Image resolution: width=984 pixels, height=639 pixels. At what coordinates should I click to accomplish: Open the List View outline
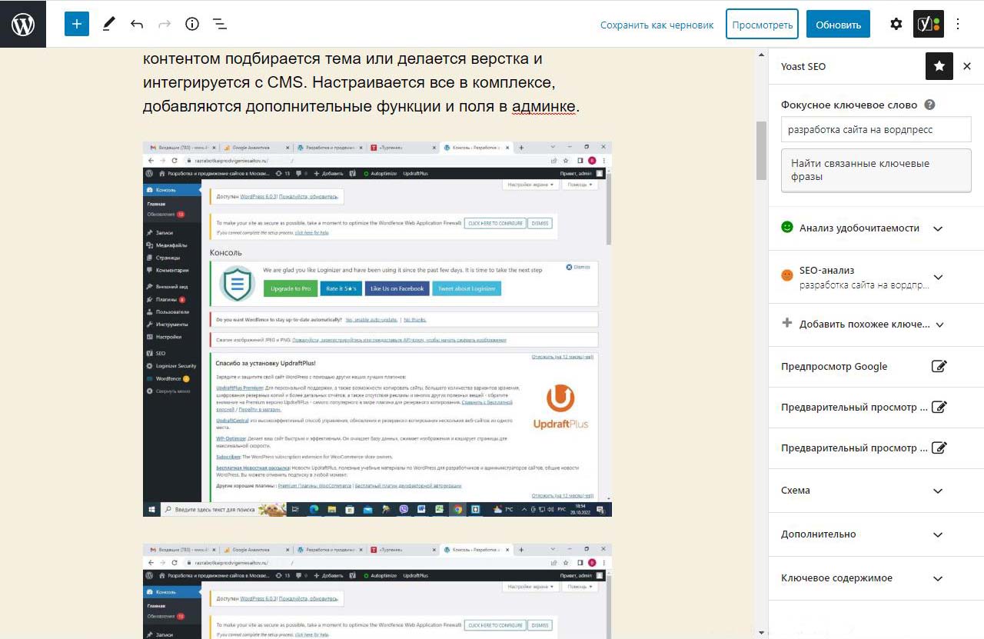tap(220, 24)
